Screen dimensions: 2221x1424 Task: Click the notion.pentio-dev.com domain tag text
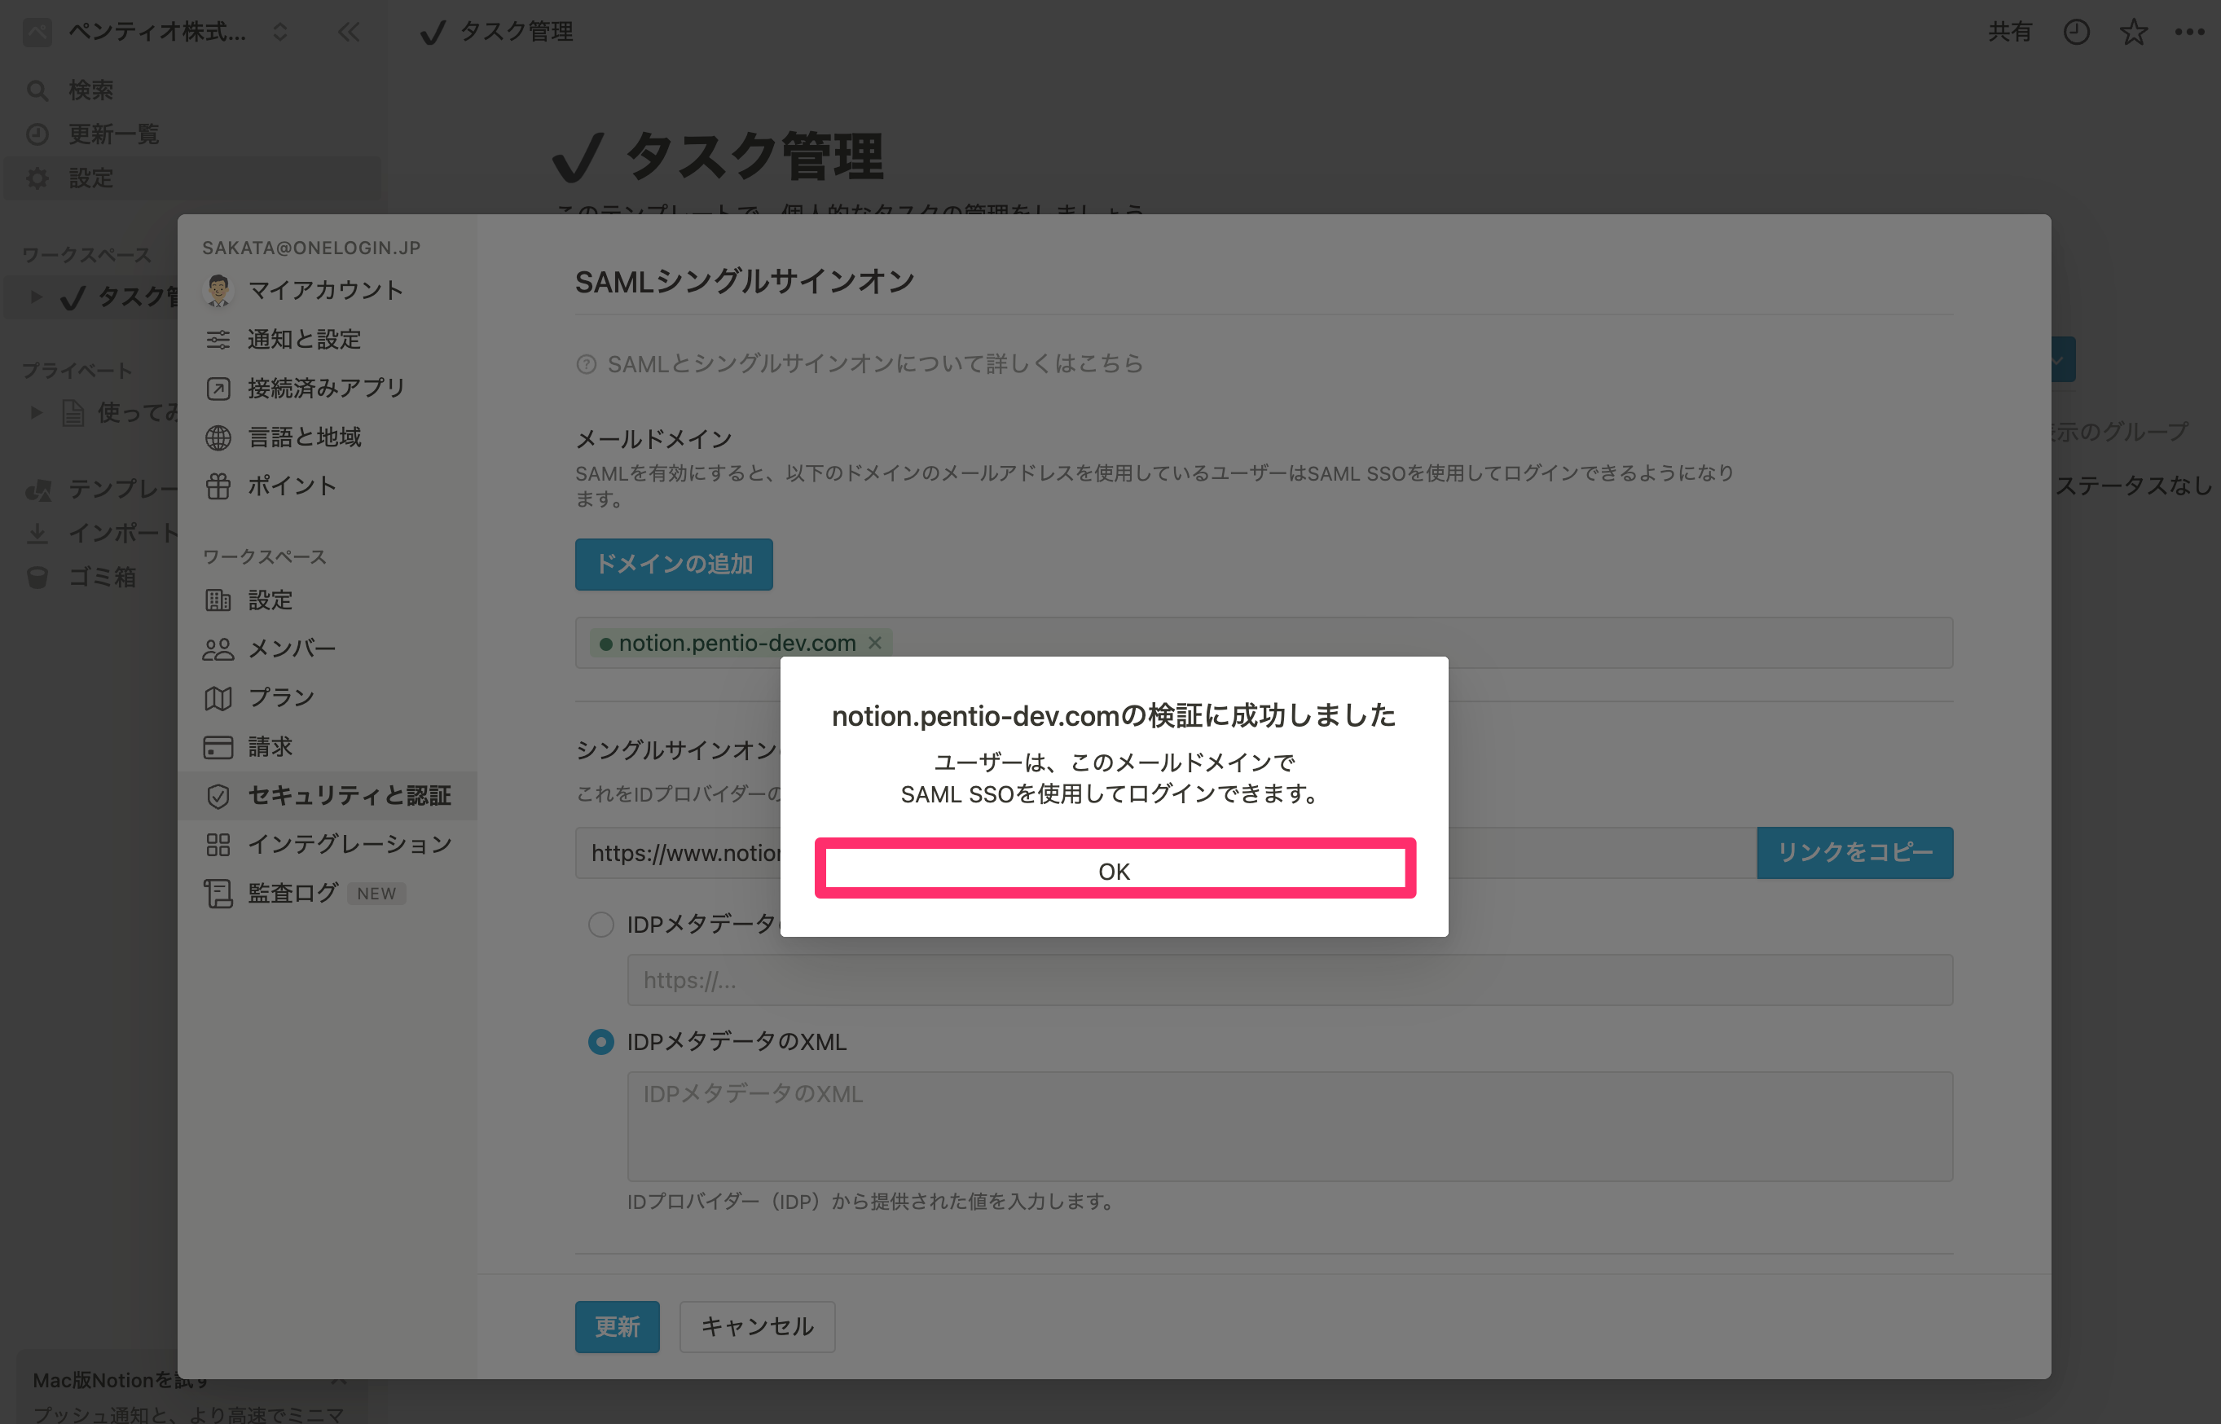point(737,643)
